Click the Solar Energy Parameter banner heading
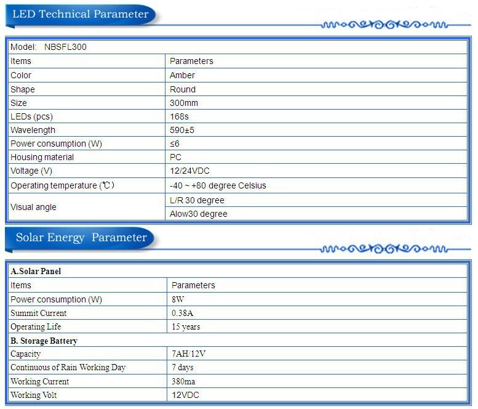 point(81,238)
